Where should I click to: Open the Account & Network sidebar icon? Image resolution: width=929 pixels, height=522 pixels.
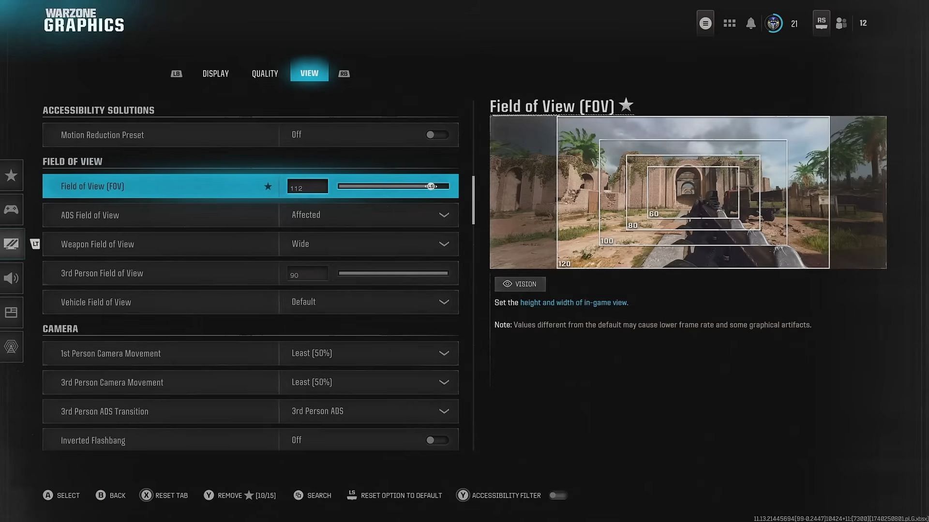[11, 347]
